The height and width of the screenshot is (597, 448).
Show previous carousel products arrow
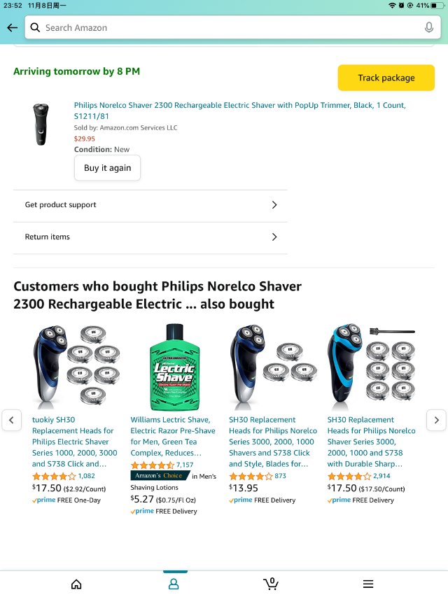(x=11, y=420)
